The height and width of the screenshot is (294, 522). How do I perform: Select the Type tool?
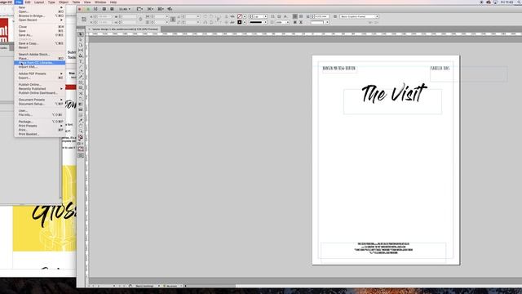(x=81, y=61)
